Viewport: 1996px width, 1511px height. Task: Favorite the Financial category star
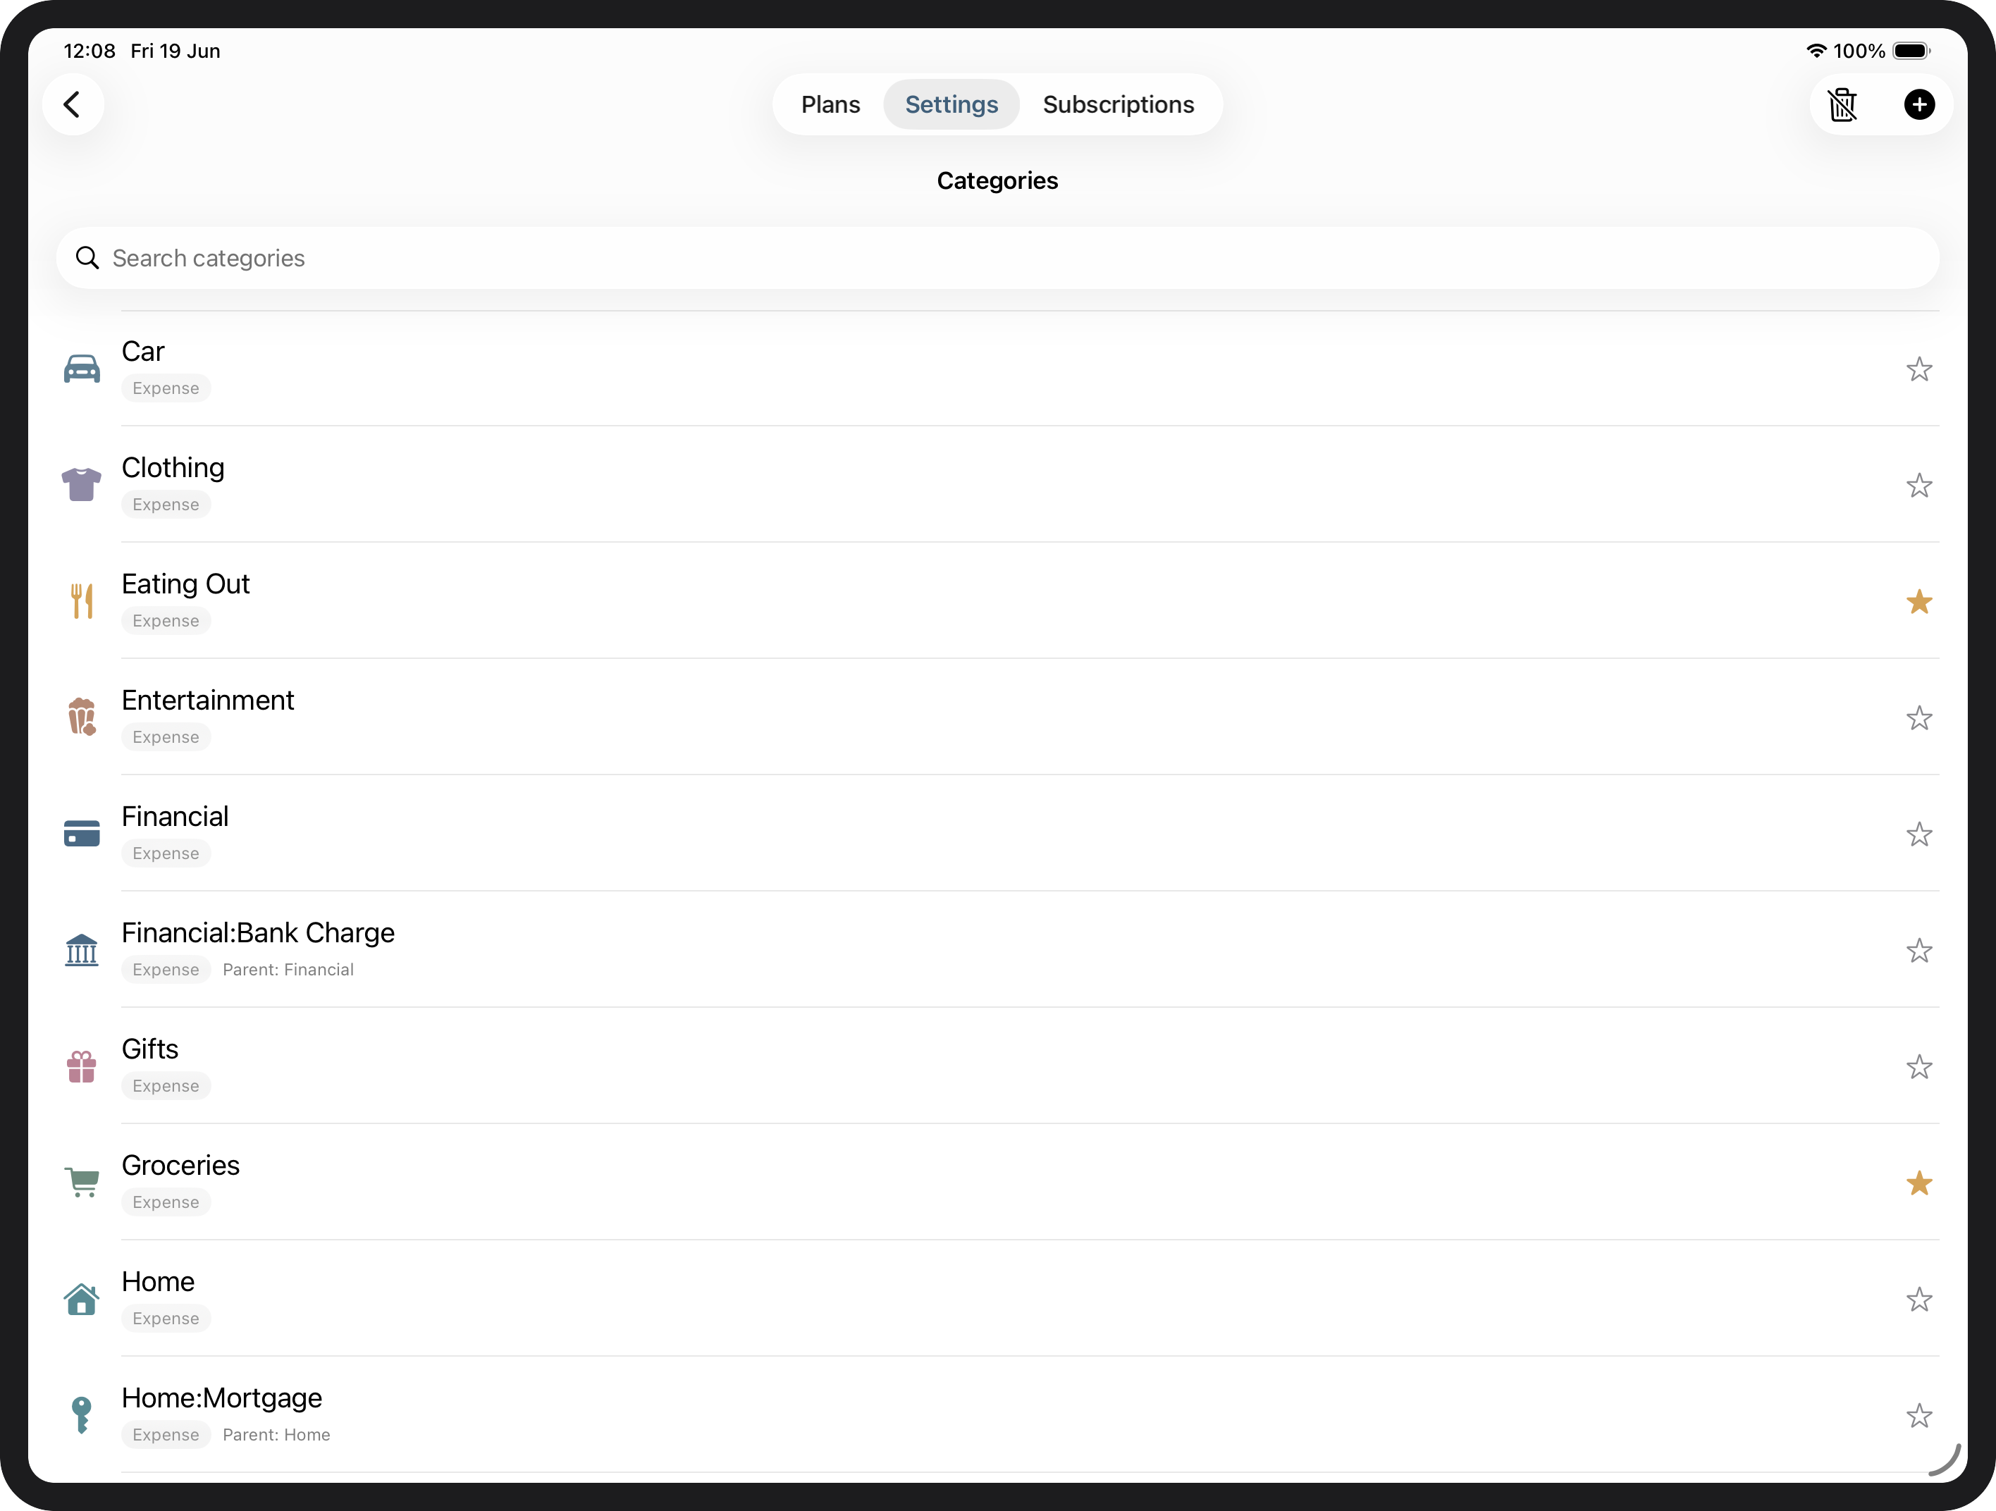[1919, 834]
